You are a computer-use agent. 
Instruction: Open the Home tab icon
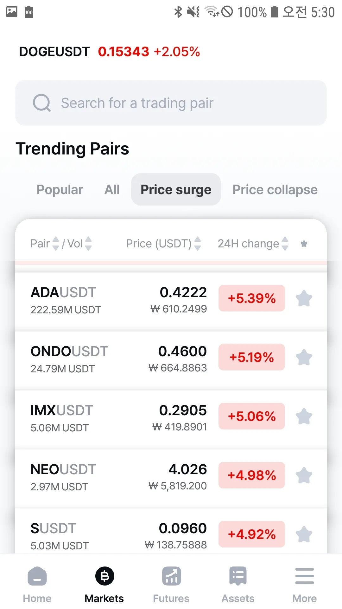(37, 576)
